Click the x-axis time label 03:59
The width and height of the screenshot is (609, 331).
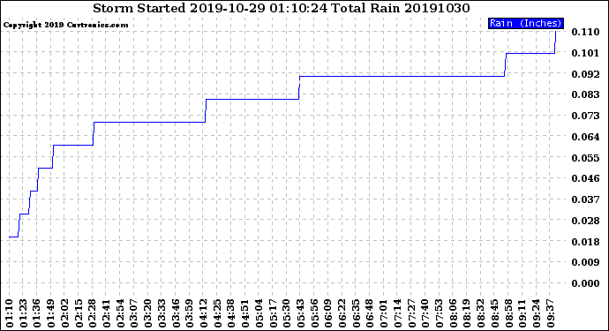[x=190, y=313]
